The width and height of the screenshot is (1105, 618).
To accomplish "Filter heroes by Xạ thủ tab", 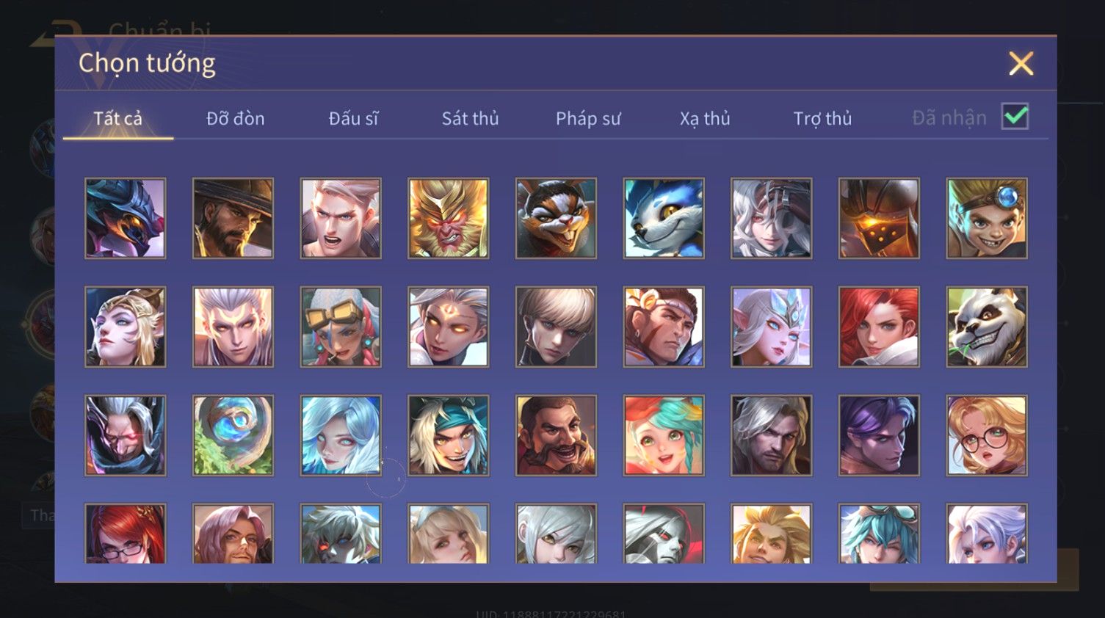I will (x=705, y=118).
